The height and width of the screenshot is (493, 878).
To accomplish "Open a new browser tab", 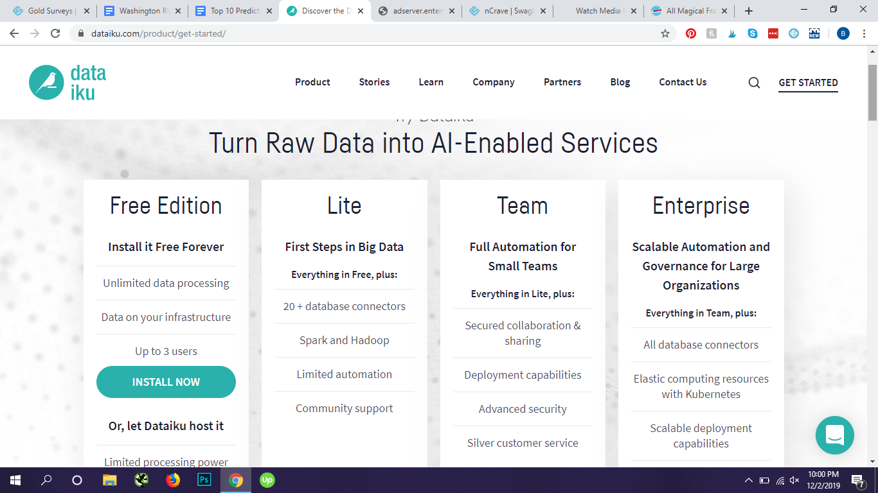I will tap(749, 11).
